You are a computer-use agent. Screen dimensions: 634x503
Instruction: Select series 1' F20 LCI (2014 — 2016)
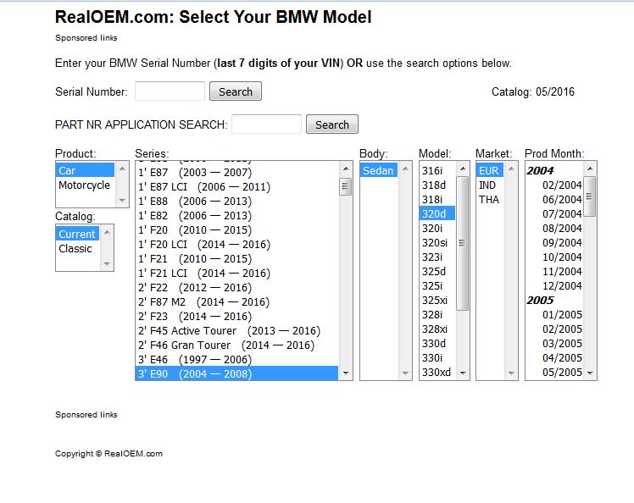point(236,245)
